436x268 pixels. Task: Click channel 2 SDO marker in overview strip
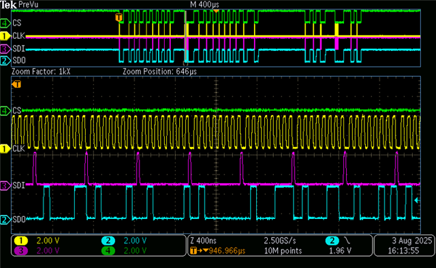(x=5, y=61)
